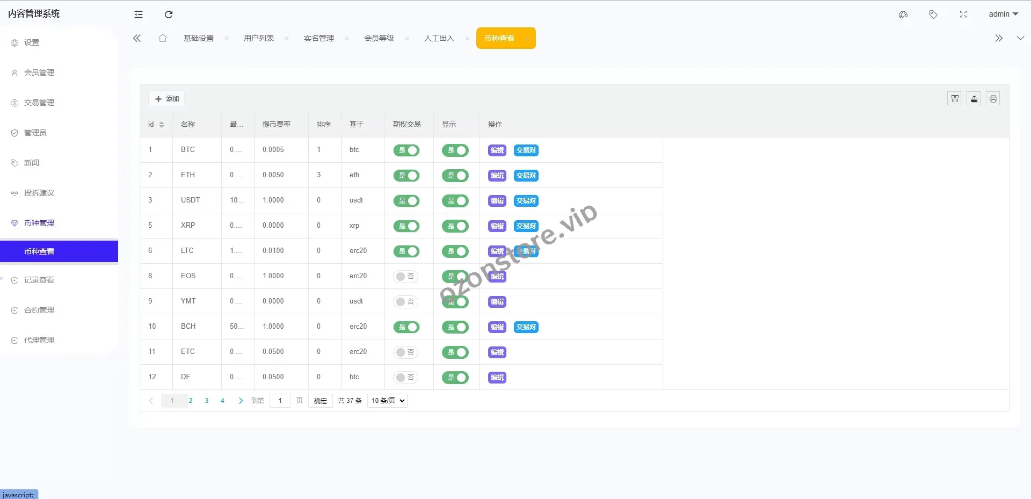This screenshot has height=499, width=1031.
Task: Go to the home tab icon
Action: (x=163, y=38)
